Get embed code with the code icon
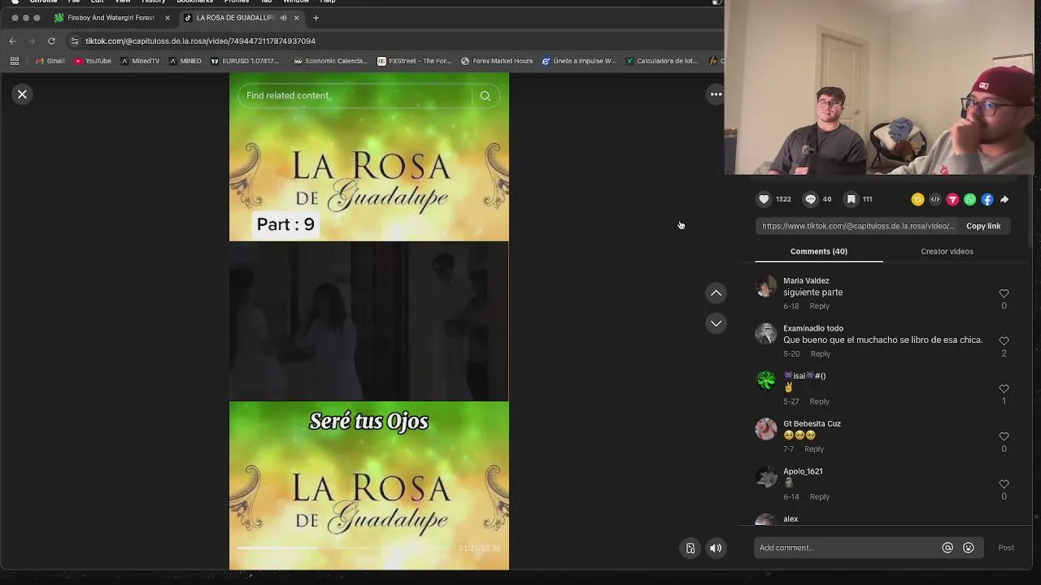 click(x=935, y=199)
